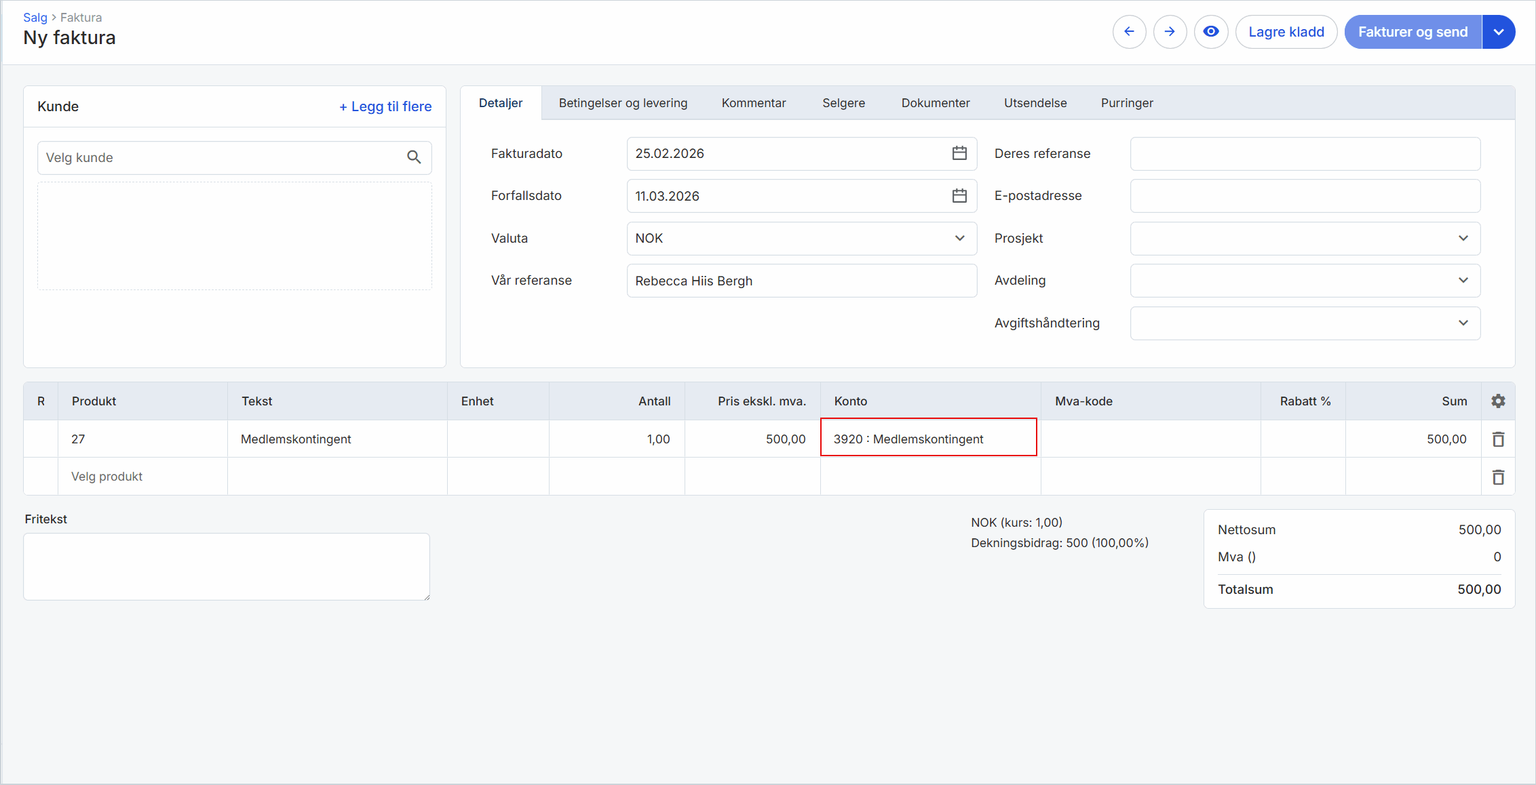Click Lagre kladd button
Image resolution: width=1536 pixels, height=785 pixels.
(x=1286, y=32)
